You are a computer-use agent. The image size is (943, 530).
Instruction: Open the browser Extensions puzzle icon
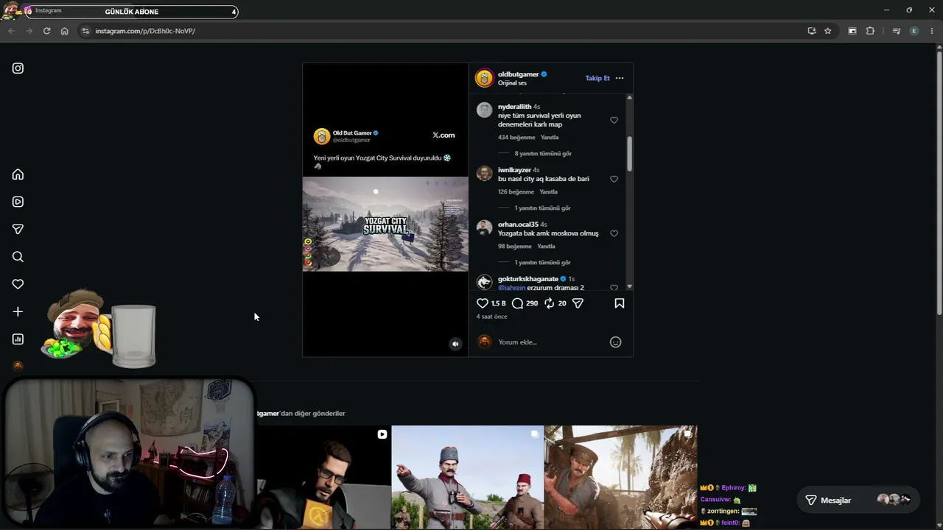pyautogui.click(x=870, y=31)
